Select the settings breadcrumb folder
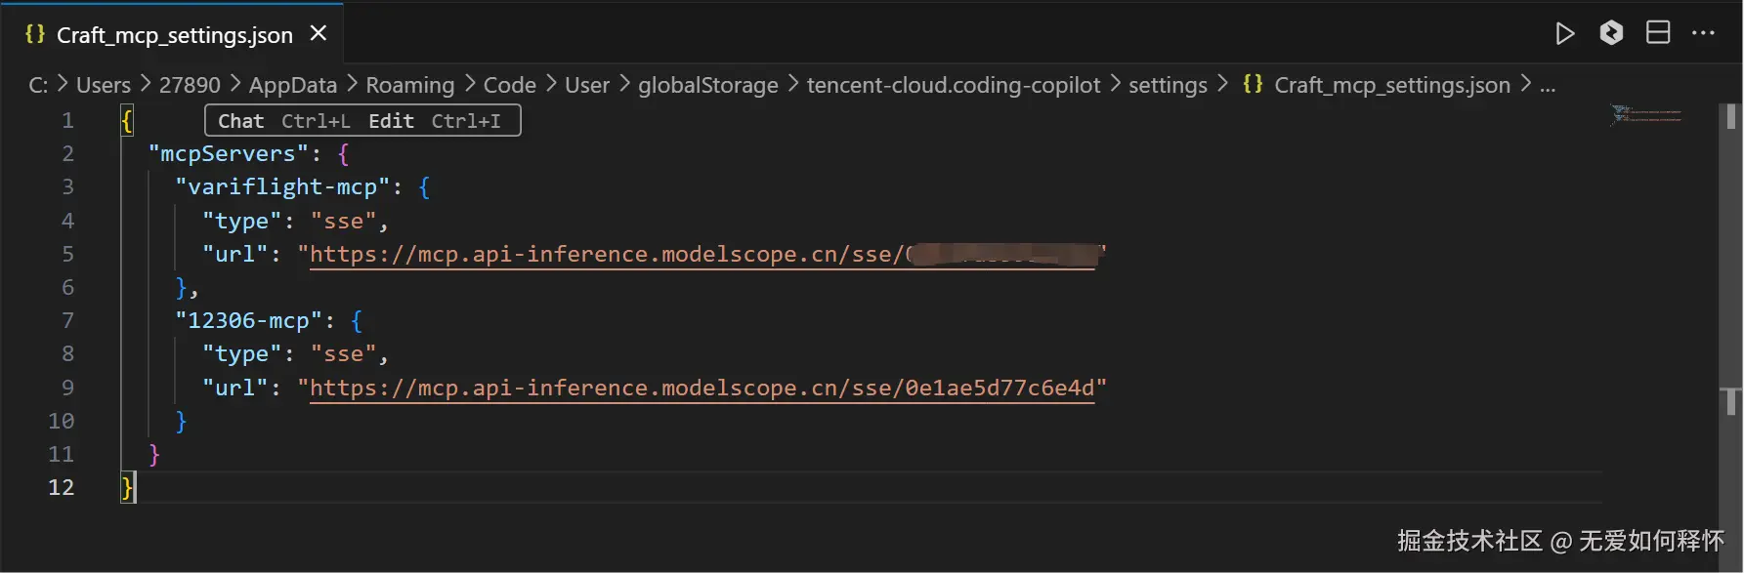This screenshot has width=1744, height=573. [1168, 85]
